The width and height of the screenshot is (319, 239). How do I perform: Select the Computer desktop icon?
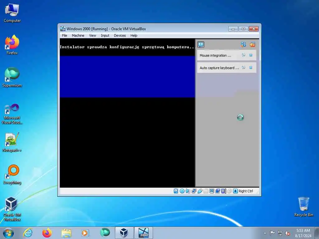click(12, 13)
